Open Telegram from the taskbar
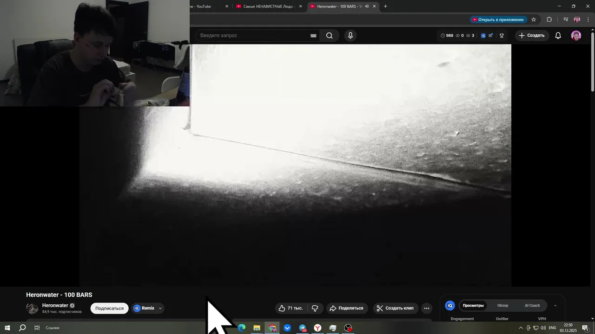 point(303,328)
